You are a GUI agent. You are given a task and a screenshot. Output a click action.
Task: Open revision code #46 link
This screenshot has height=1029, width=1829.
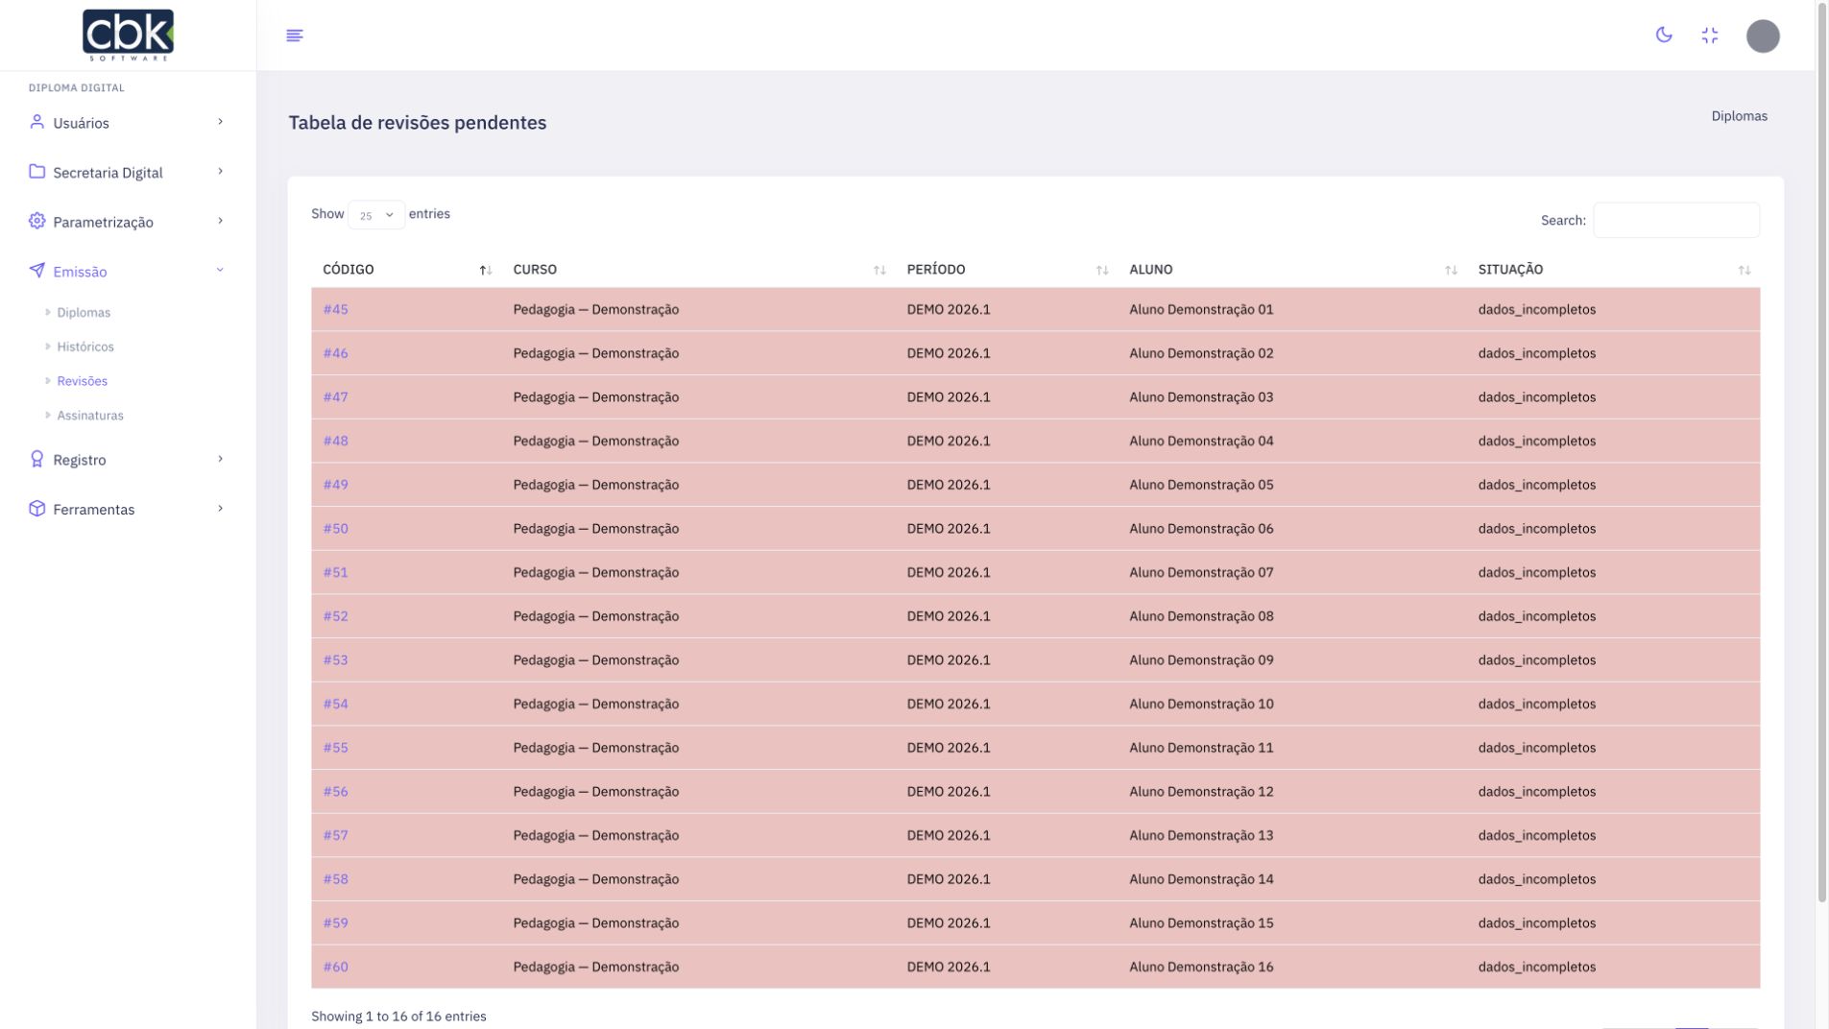(335, 353)
